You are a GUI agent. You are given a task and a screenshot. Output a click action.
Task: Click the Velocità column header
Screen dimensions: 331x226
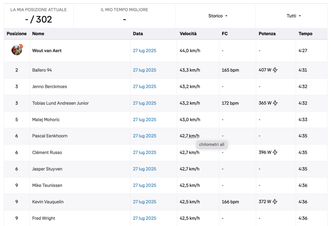(x=188, y=34)
